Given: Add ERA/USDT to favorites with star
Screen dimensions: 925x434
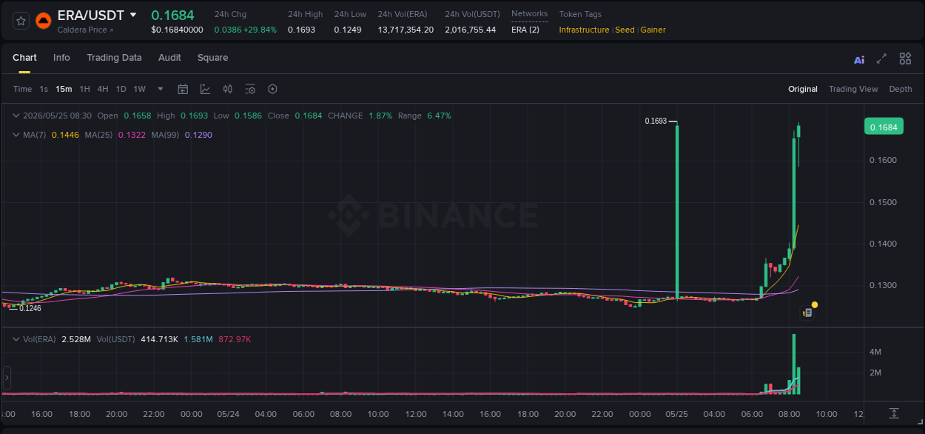Looking at the screenshot, I should coord(21,21).
